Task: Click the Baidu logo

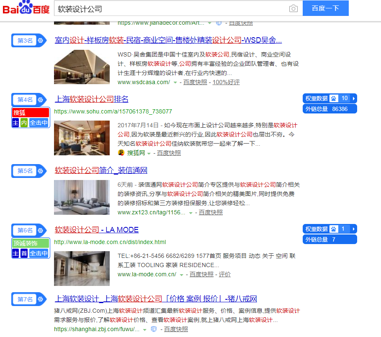Action: point(26,8)
